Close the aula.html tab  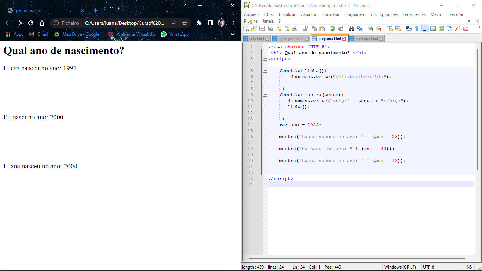(267, 39)
